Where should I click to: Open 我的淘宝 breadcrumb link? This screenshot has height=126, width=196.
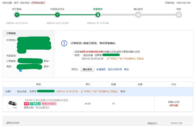pos(25,3)
